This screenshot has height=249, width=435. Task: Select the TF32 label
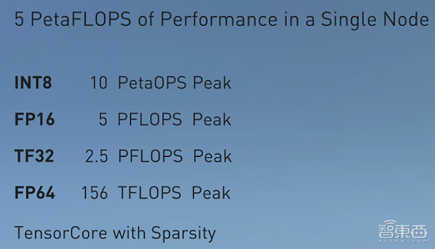coord(34,156)
